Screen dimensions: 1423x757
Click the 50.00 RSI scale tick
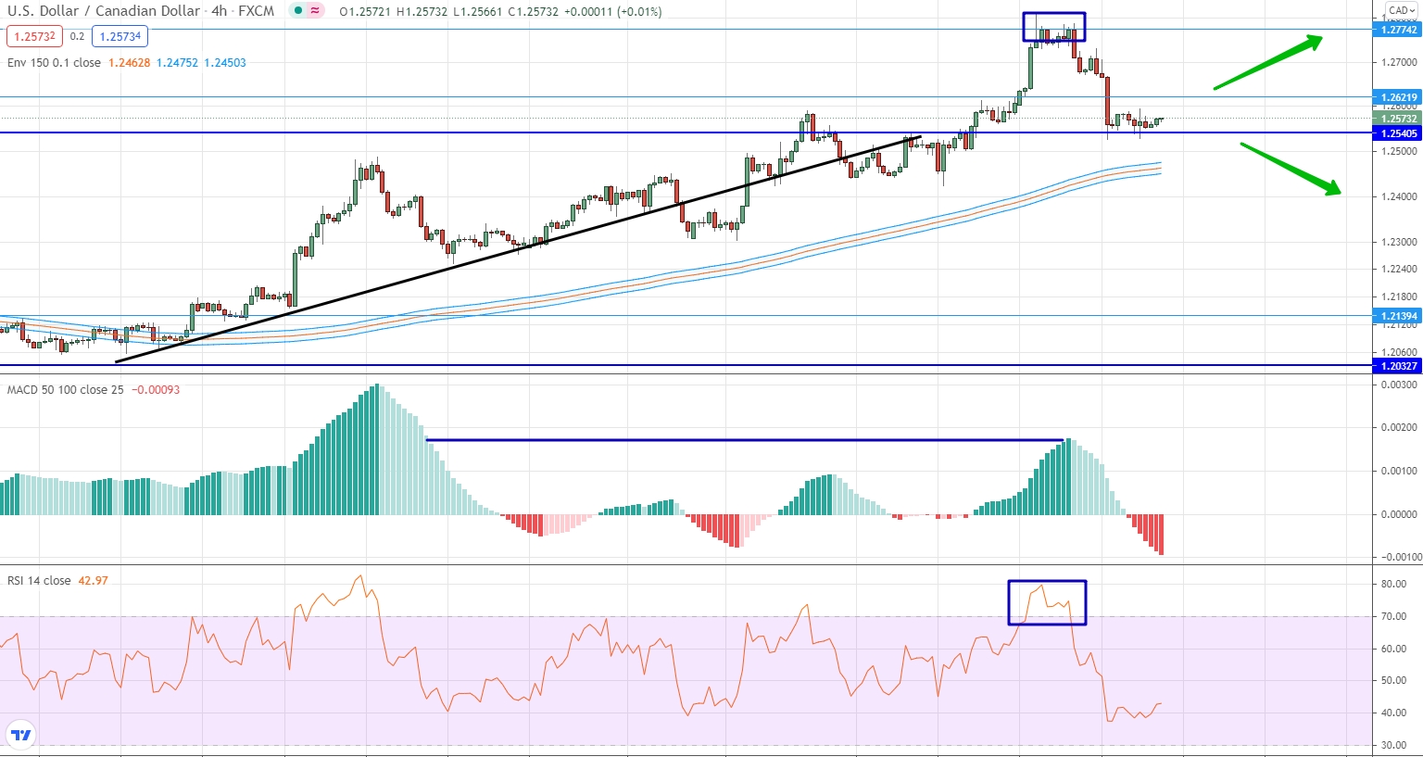click(x=1393, y=680)
